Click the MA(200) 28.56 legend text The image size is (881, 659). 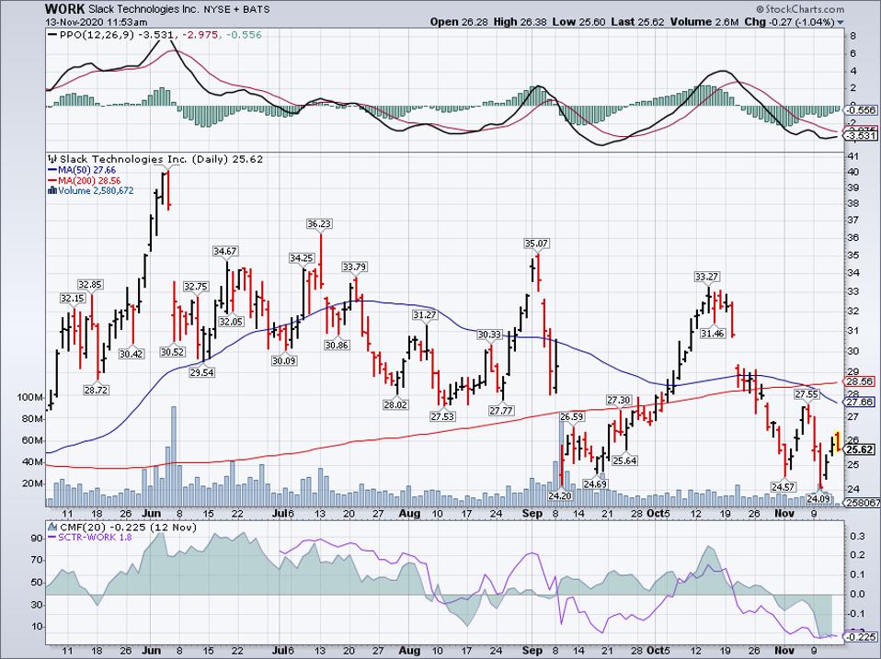coord(89,181)
